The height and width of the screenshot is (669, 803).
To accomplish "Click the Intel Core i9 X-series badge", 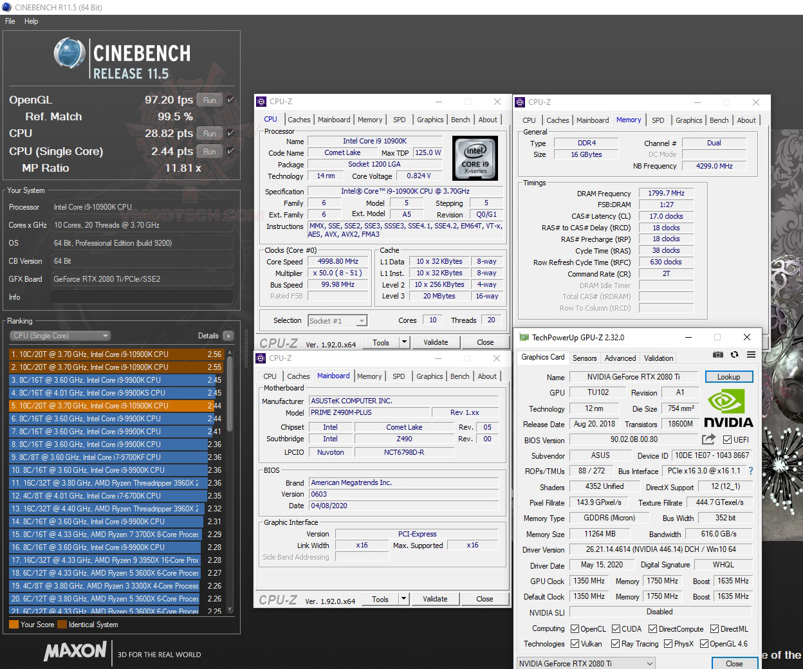I will [475, 158].
